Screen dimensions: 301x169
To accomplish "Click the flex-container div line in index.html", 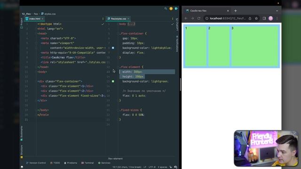I will click(60, 81).
